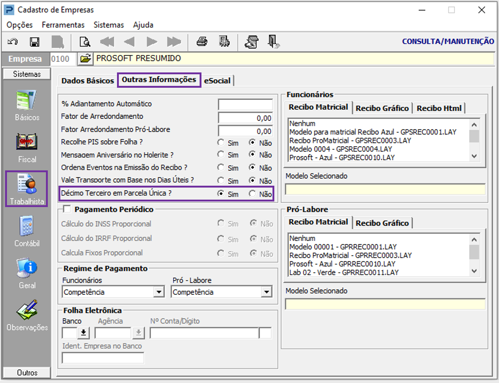The image size is (499, 383).
Task: Click the undo arrow toolbar icon
Action: pos(13,42)
